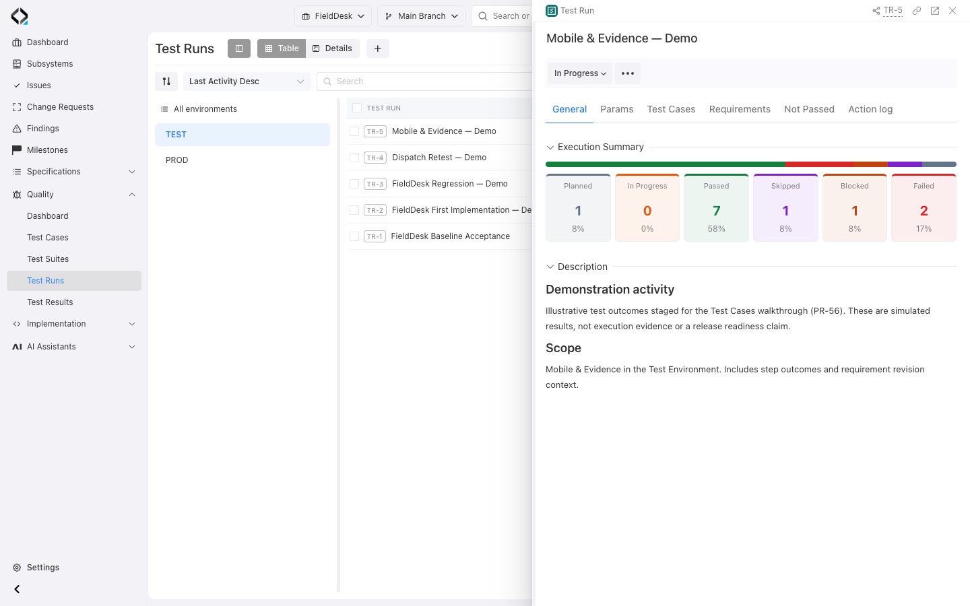Switch to the General tab
The height and width of the screenshot is (606, 970).
569,109
